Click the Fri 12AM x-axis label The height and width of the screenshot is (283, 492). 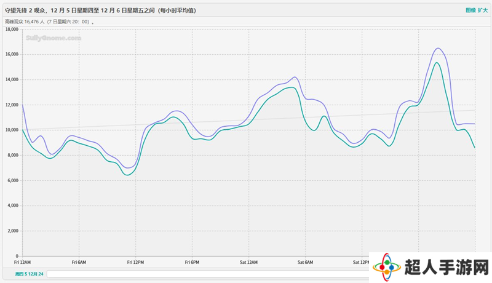tap(22, 262)
